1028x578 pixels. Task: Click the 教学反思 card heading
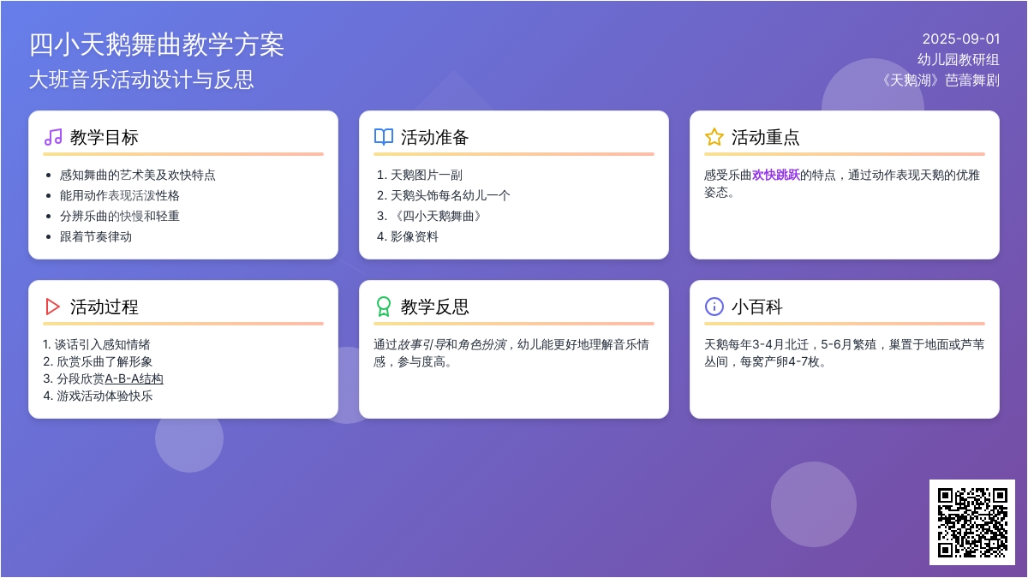coord(435,307)
